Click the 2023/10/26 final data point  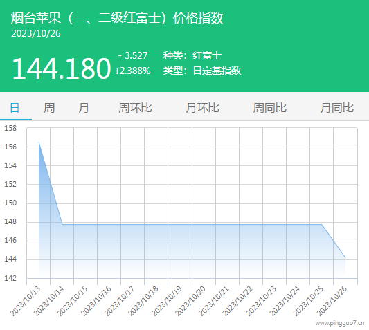345,257
